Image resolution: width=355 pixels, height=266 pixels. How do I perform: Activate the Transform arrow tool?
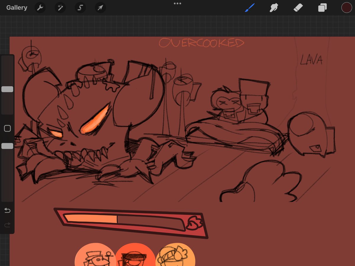[100, 8]
